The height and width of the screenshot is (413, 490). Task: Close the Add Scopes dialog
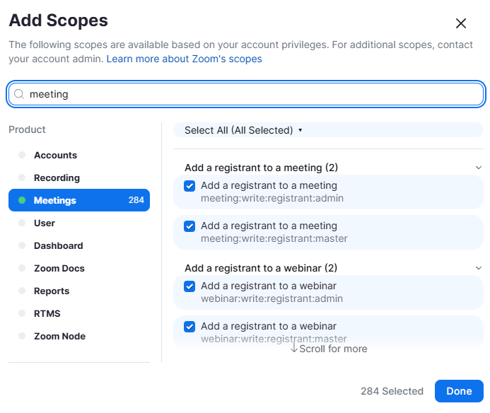pos(460,23)
